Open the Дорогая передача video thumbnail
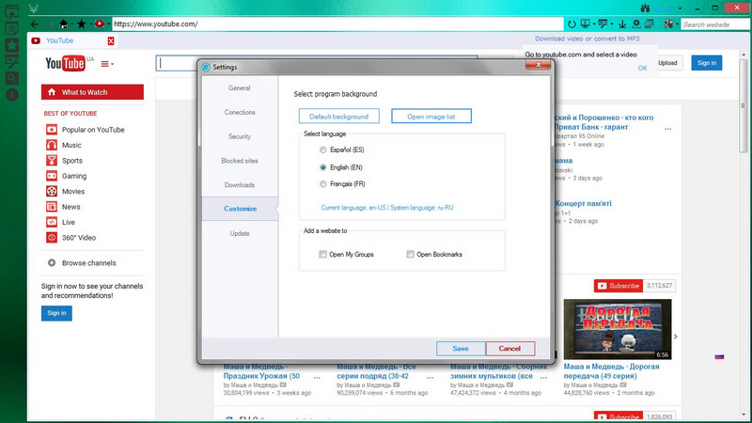This screenshot has width=752, height=423. click(x=618, y=329)
